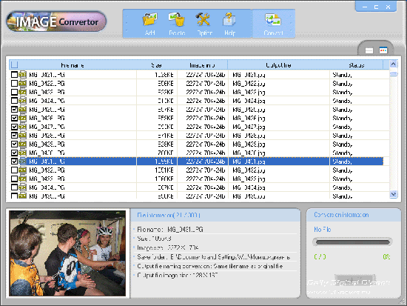Uncheck the box for MG_0428
This screenshot has width=407, height=306.
14,136
